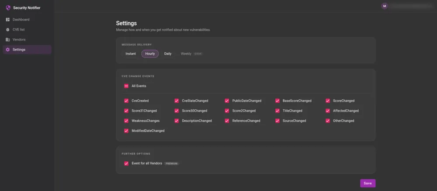Click the MESSAGE DELIVERY section title
Image resolution: width=437 pixels, height=191 pixels.
[136, 44]
